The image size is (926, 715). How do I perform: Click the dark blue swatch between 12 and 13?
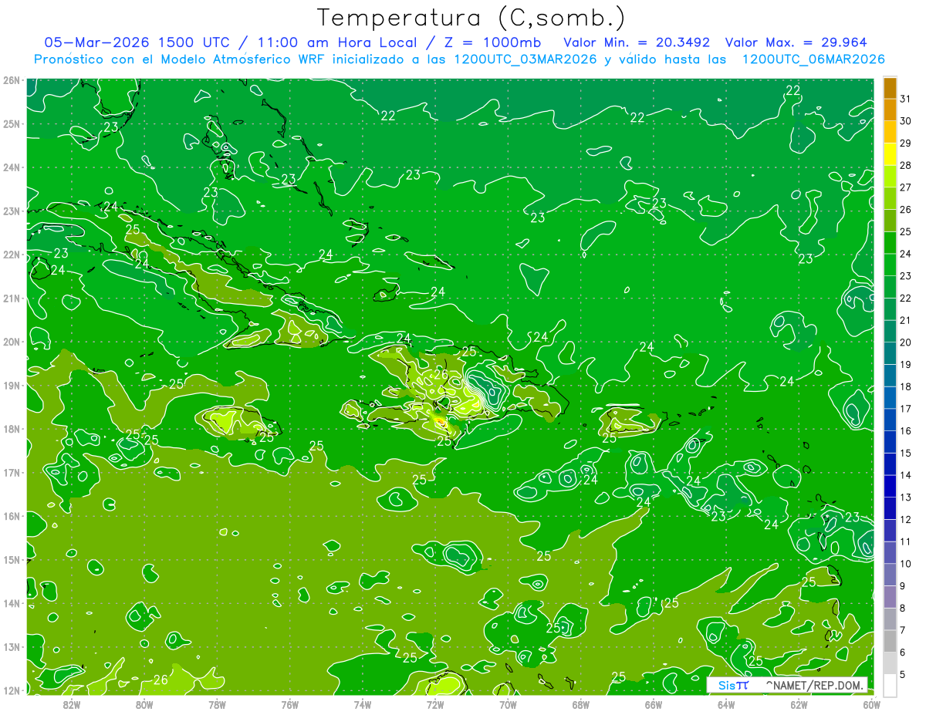click(x=890, y=508)
